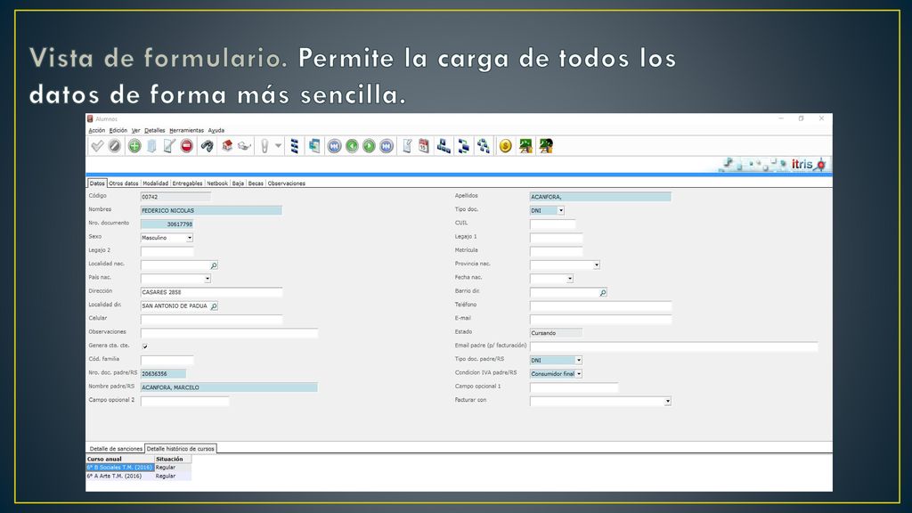Click the last chalkboard teacher icon

[x=546, y=146]
